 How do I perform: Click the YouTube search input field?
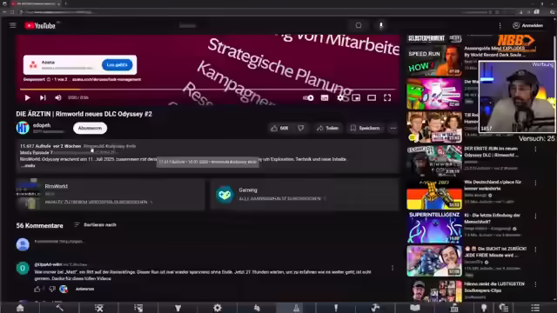click(x=263, y=25)
